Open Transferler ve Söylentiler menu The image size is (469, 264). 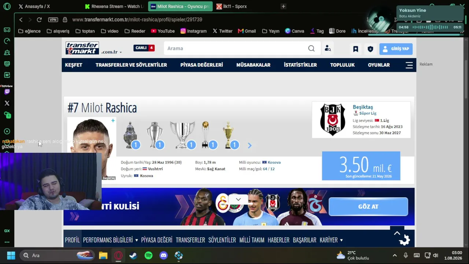pos(131,65)
